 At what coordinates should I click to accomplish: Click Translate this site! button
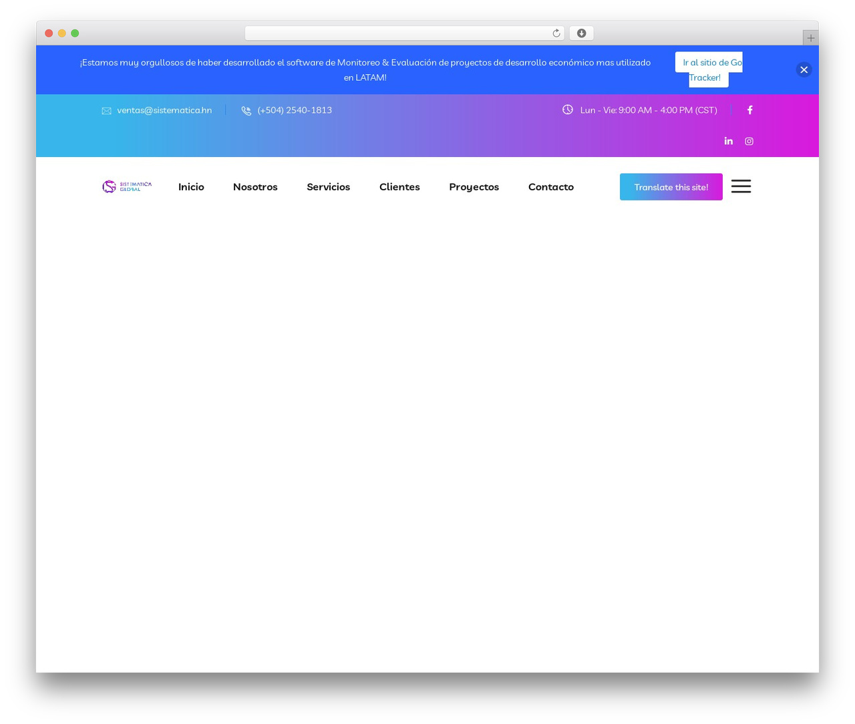point(671,187)
